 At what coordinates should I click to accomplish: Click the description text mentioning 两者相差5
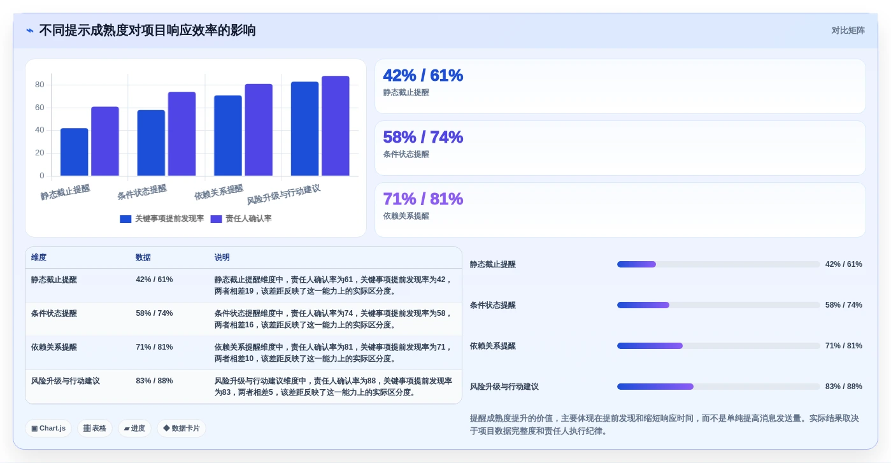(x=334, y=387)
